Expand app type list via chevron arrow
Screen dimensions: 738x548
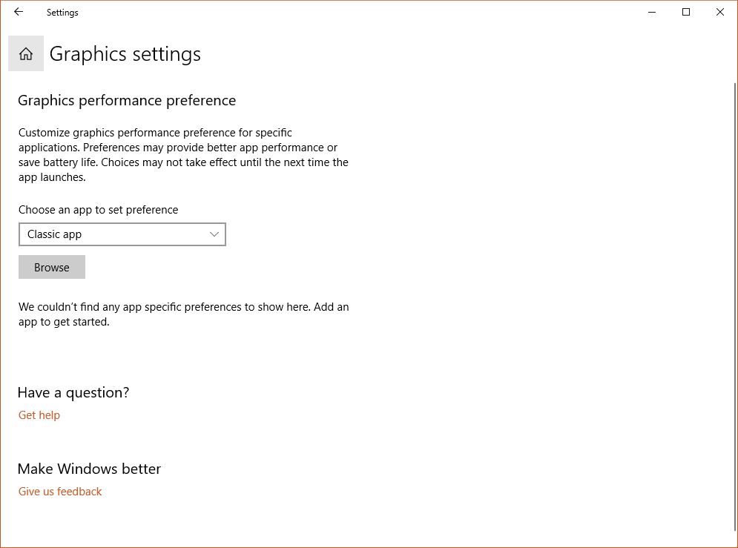point(214,234)
